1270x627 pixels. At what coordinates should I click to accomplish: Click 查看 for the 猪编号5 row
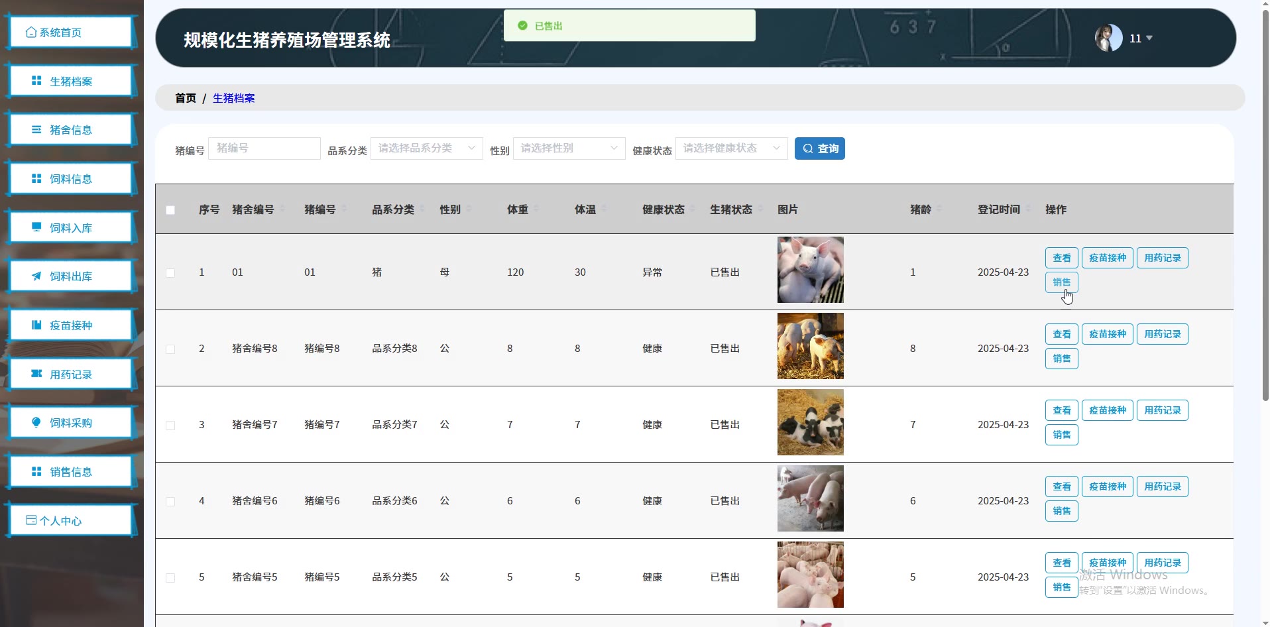(1062, 563)
